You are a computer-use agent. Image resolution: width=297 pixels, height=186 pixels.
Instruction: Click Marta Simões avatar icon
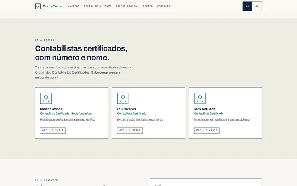(x=46, y=98)
